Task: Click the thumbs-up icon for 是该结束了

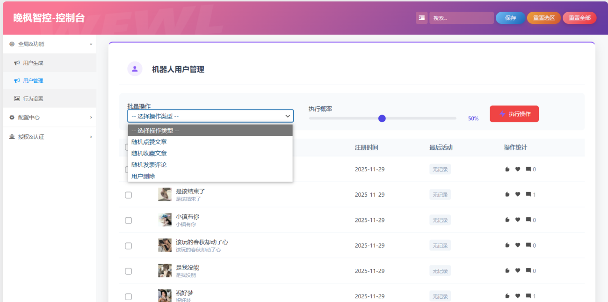Action: pos(507,194)
